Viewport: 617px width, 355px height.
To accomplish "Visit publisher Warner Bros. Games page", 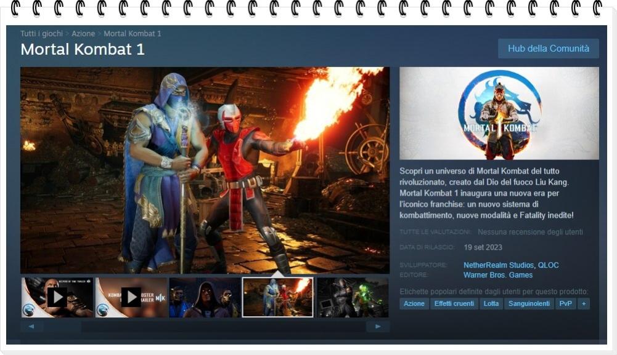I will pyautogui.click(x=498, y=275).
